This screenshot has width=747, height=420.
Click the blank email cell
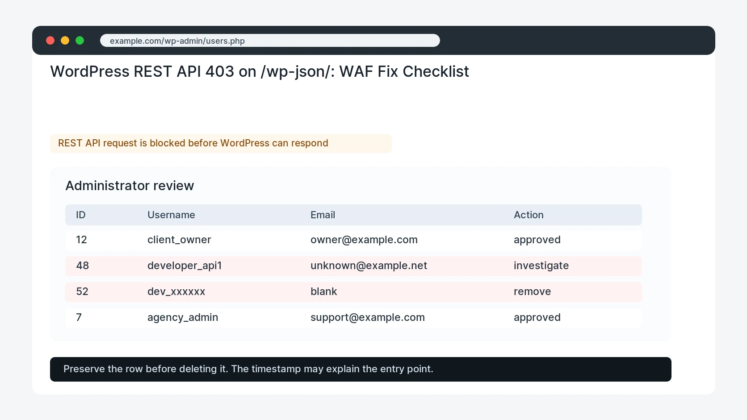(x=323, y=291)
